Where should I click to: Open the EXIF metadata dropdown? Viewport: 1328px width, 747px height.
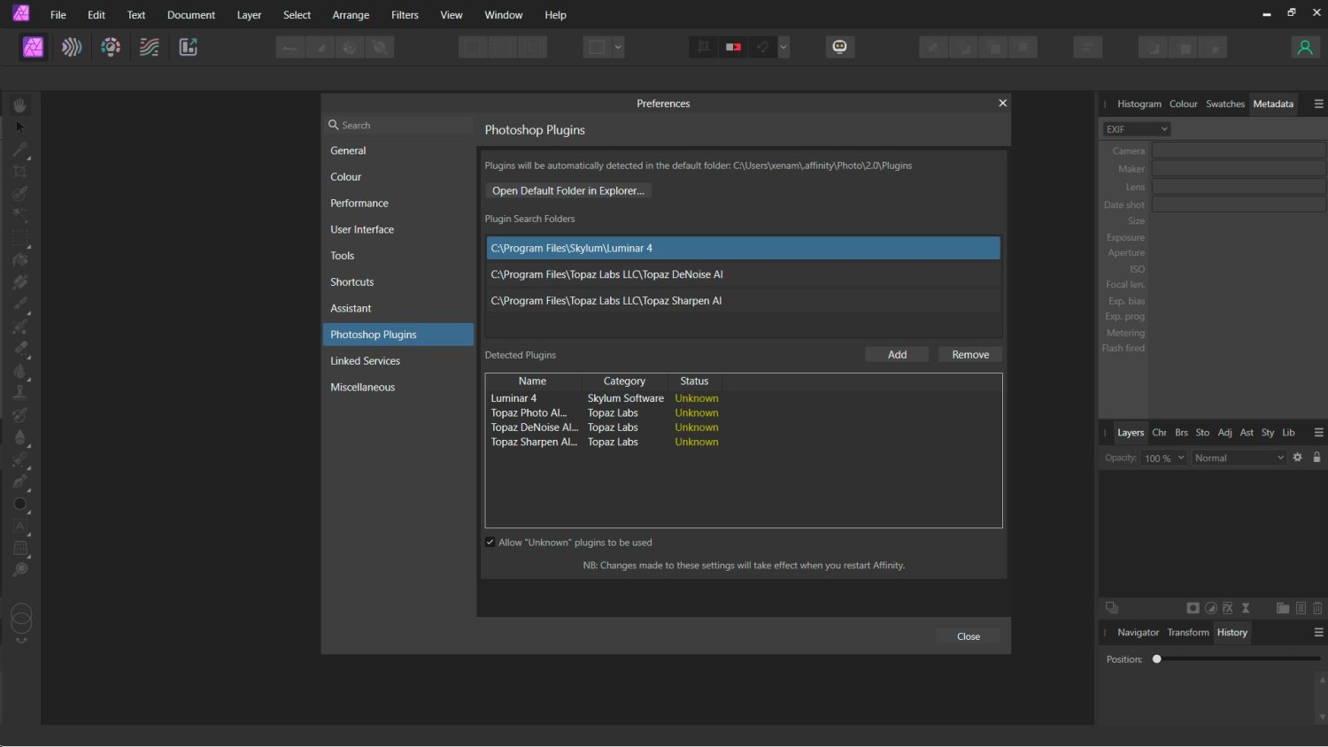click(1135, 128)
